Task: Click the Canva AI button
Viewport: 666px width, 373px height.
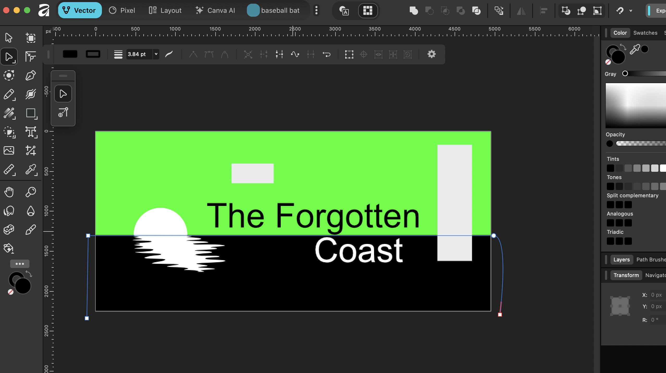Action: pyautogui.click(x=215, y=11)
